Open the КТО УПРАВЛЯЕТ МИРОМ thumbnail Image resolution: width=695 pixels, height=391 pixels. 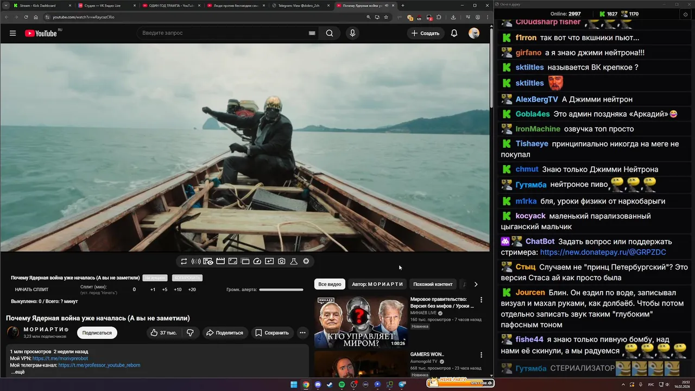pos(361,321)
